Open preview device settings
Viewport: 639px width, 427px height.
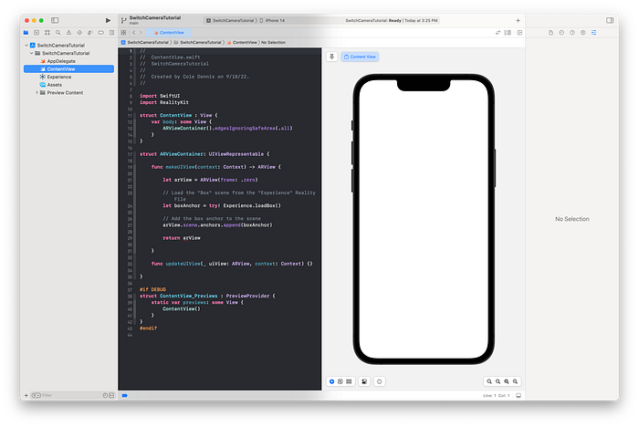364,381
